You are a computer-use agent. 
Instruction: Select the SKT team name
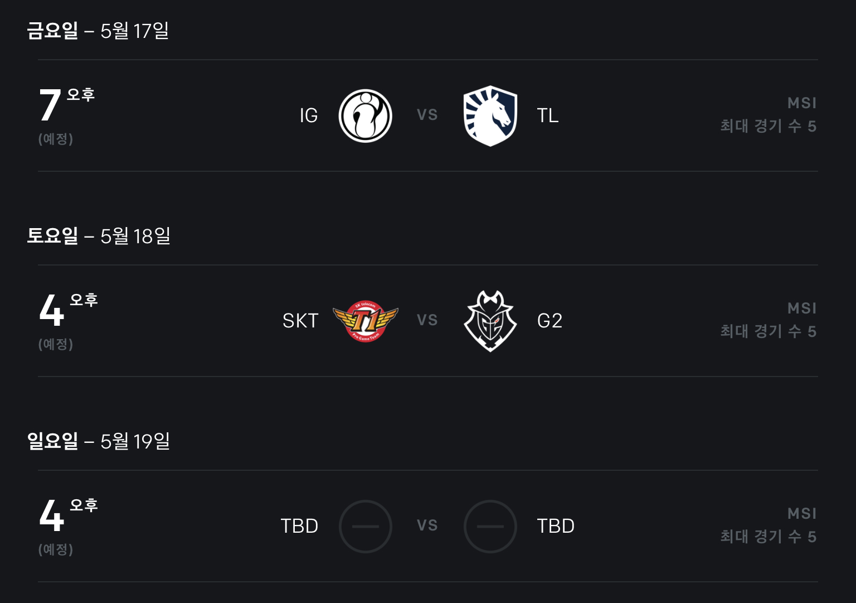pos(300,321)
